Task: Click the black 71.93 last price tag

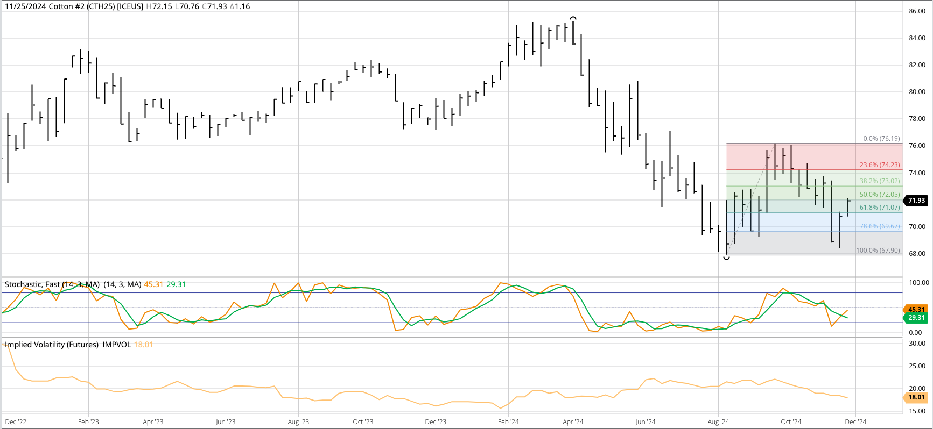Action: (x=916, y=201)
